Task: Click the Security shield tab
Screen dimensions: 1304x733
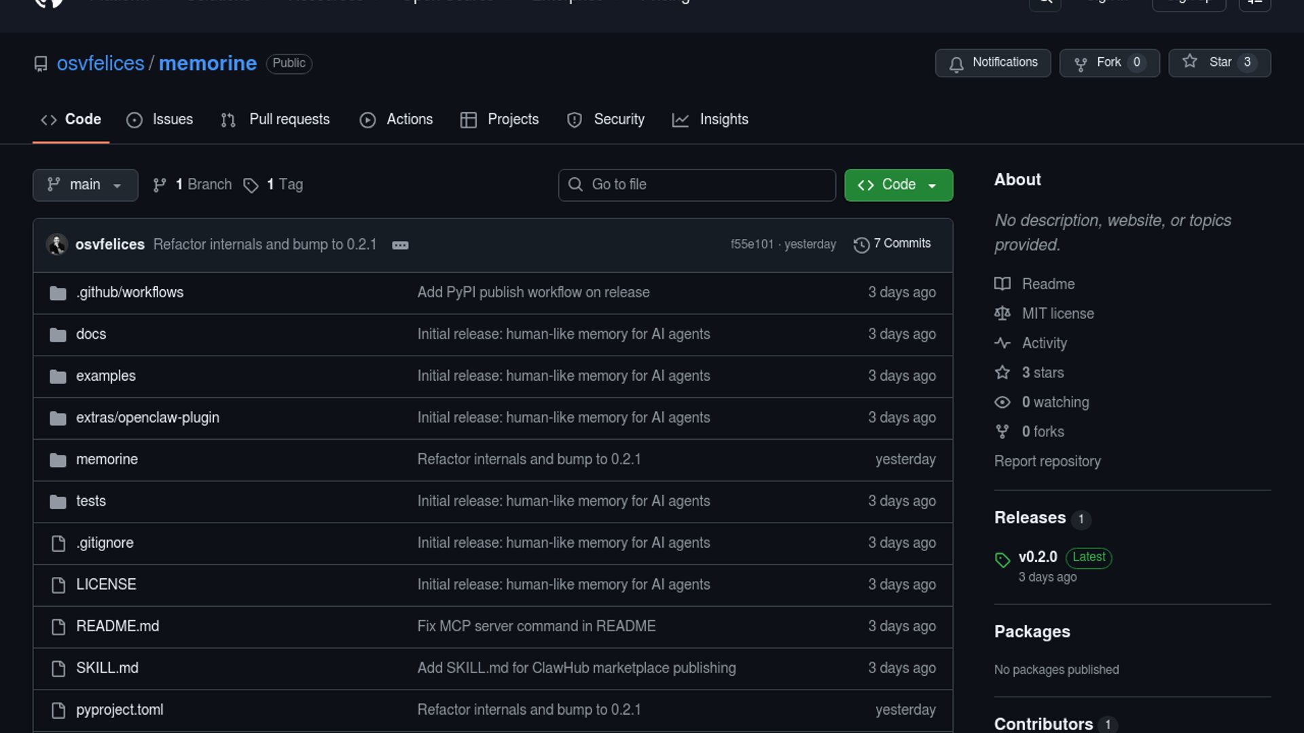Action: coord(606,119)
